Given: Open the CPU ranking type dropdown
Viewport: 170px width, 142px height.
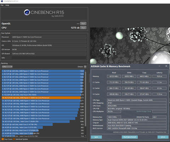Looking at the screenshot, I should tap(7, 67).
